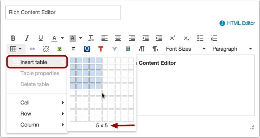Open the Column submenu
260x138 pixels.
[x=37, y=125]
